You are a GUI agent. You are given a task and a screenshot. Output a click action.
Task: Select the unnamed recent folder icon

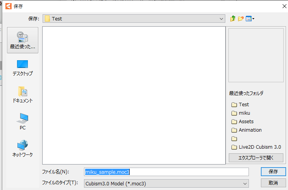coord(234,139)
